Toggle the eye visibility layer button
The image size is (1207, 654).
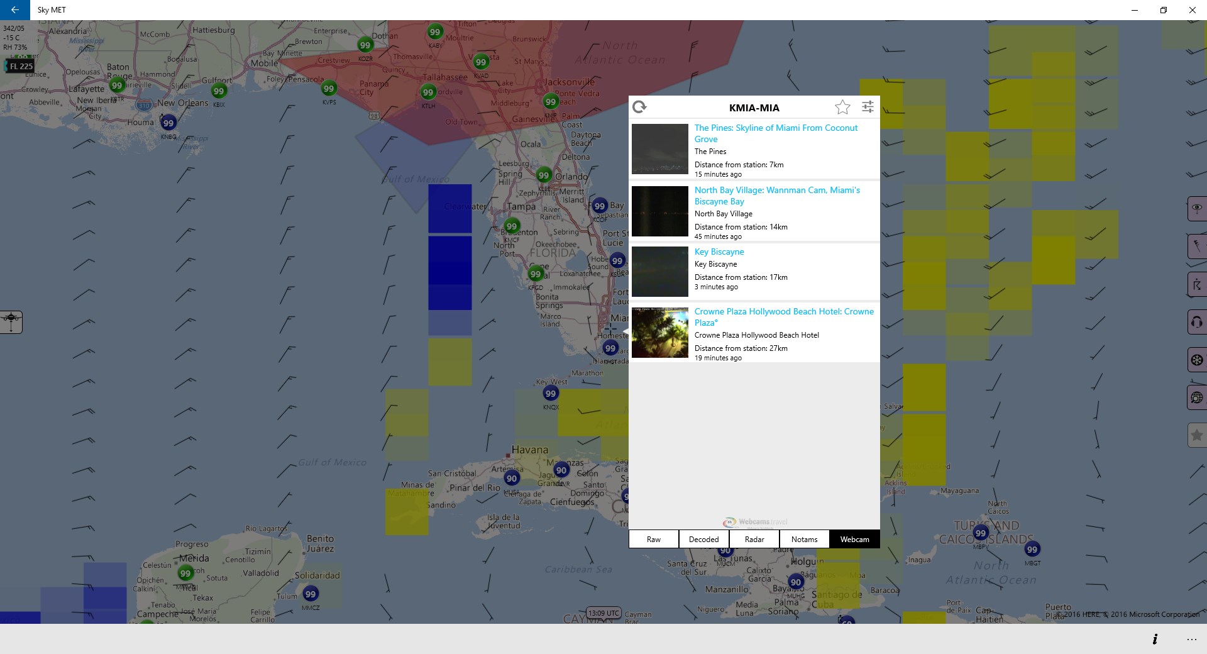coord(1197,208)
